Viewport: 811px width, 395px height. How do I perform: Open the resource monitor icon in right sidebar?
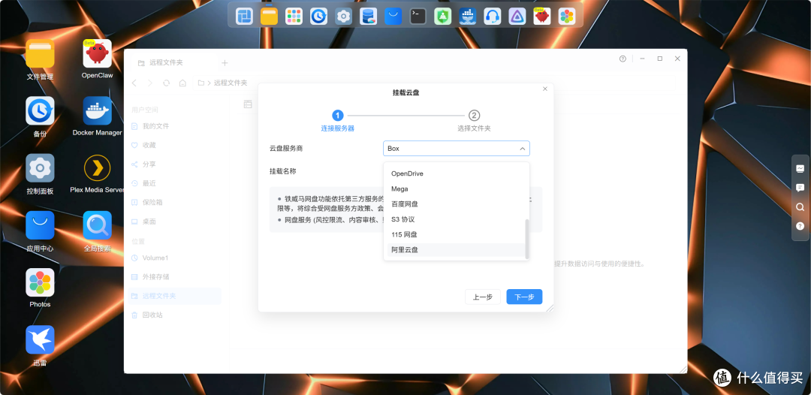click(x=800, y=168)
